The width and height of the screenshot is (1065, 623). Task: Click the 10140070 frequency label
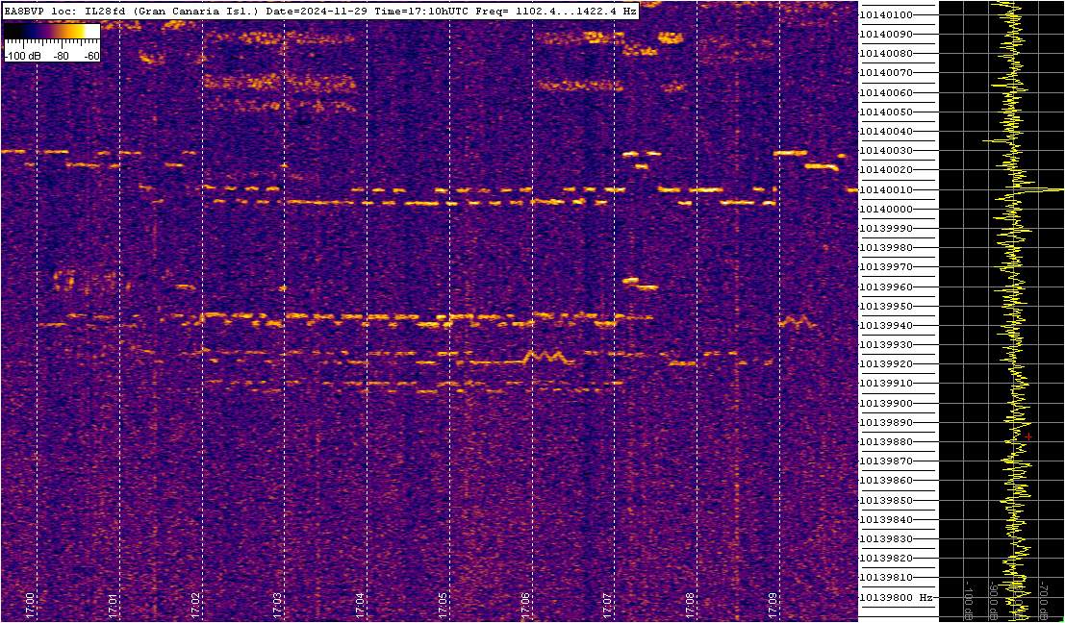[x=886, y=73]
